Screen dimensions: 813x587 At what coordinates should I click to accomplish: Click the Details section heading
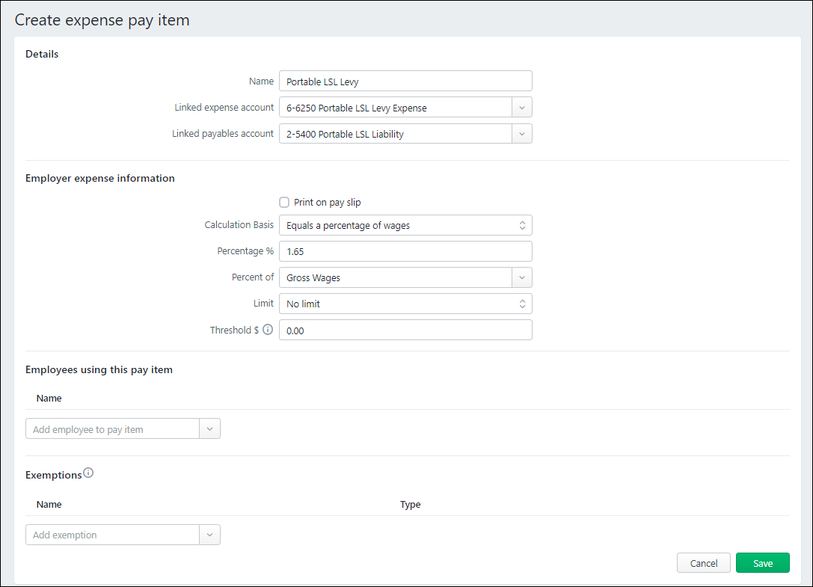coord(42,54)
